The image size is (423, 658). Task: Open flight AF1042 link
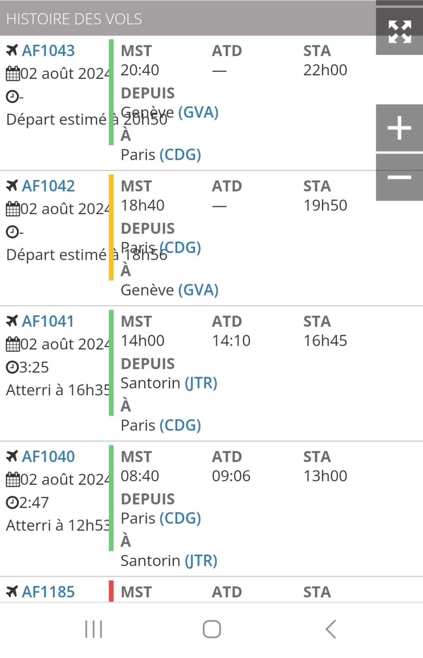tap(48, 186)
